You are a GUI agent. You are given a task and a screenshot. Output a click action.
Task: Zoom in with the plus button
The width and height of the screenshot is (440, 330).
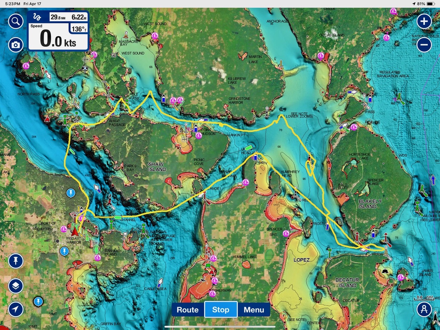[424, 22]
